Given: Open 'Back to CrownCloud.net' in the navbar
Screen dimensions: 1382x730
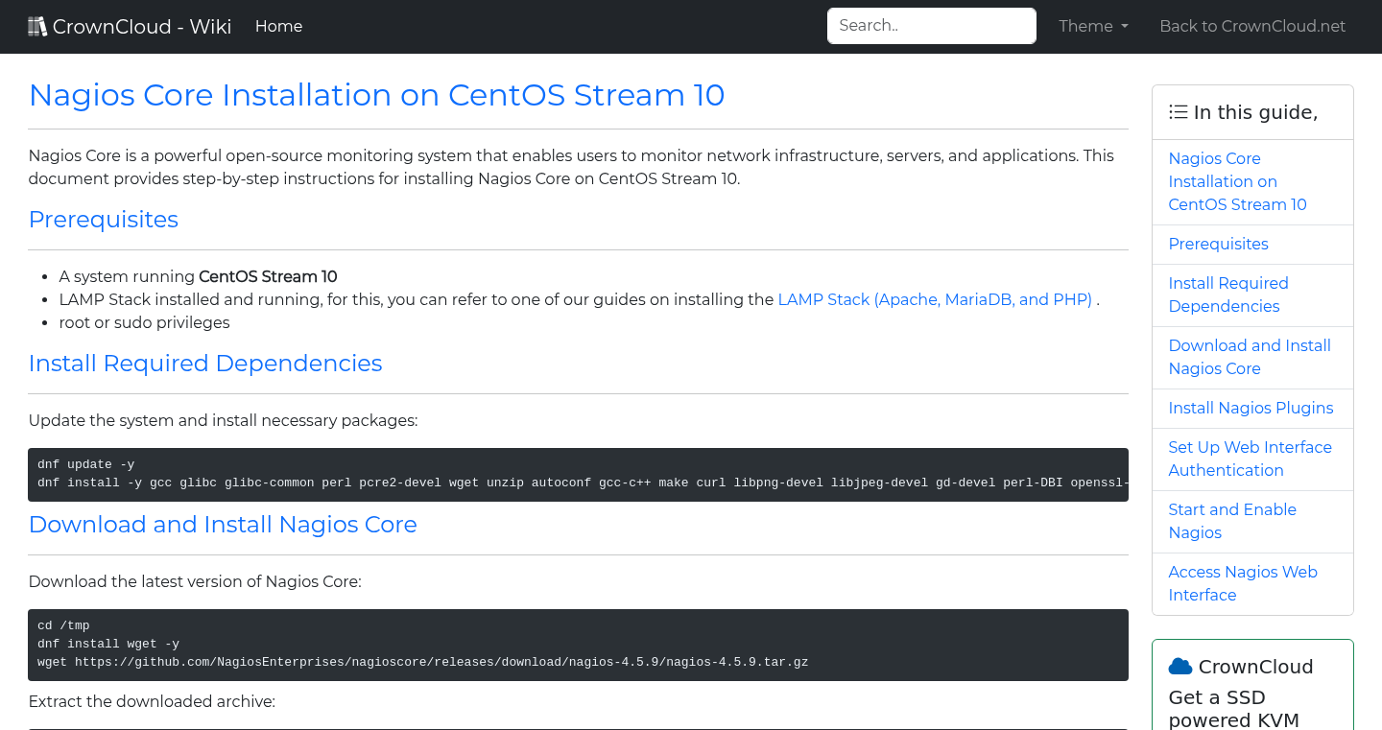Looking at the screenshot, I should pyautogui.click(x=1252, y=26).
